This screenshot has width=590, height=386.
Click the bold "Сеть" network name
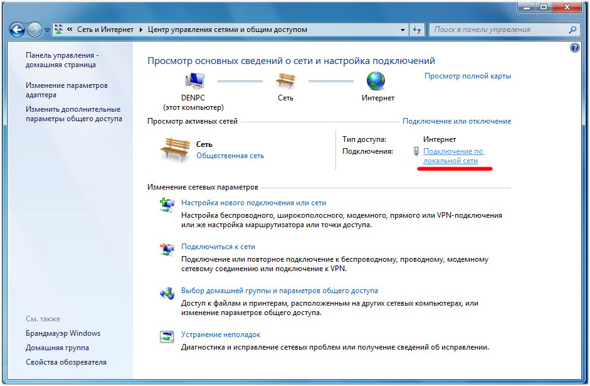click(204, 144)
